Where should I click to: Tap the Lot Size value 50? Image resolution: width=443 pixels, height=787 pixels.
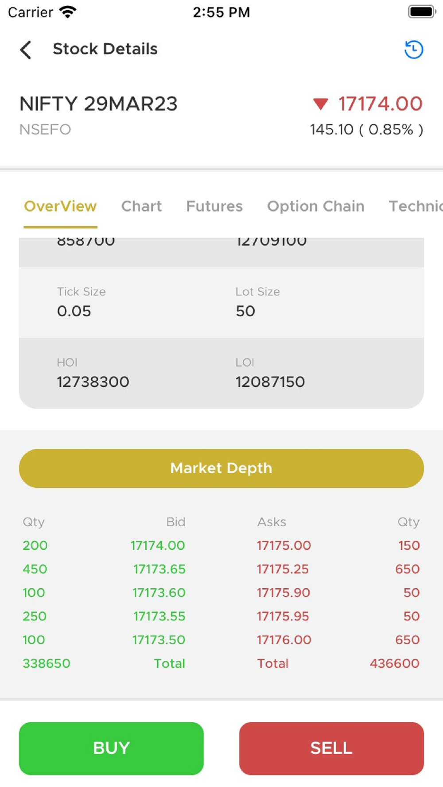click(x=245, y=311)
